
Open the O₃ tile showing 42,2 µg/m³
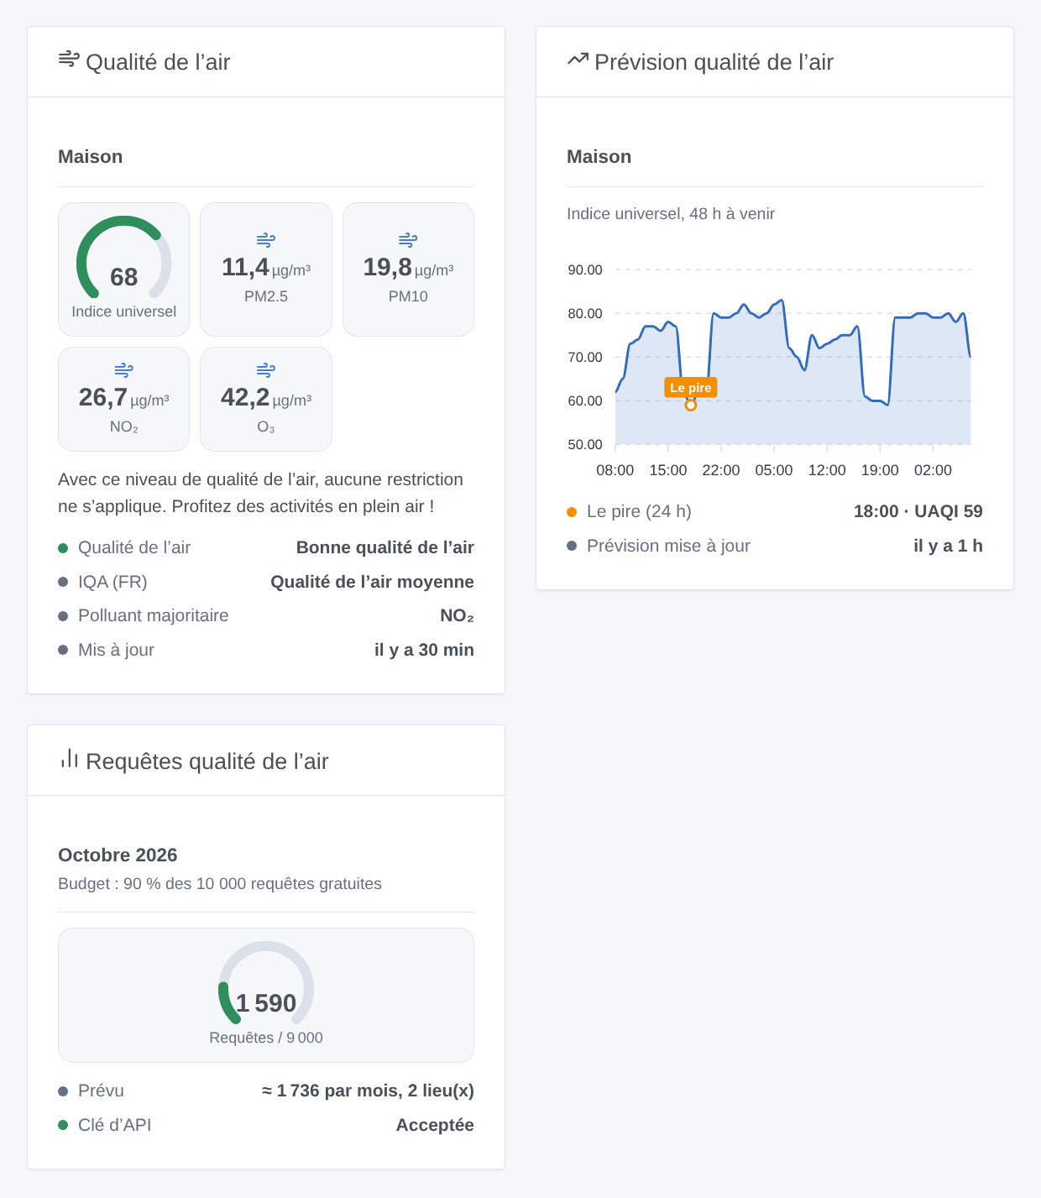coord(266,400)
